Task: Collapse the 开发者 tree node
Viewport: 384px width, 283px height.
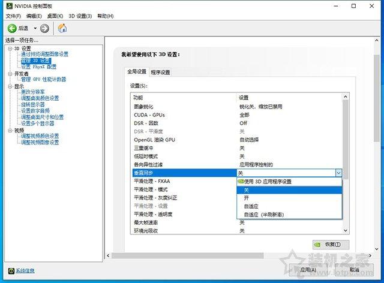Action: 10,73
